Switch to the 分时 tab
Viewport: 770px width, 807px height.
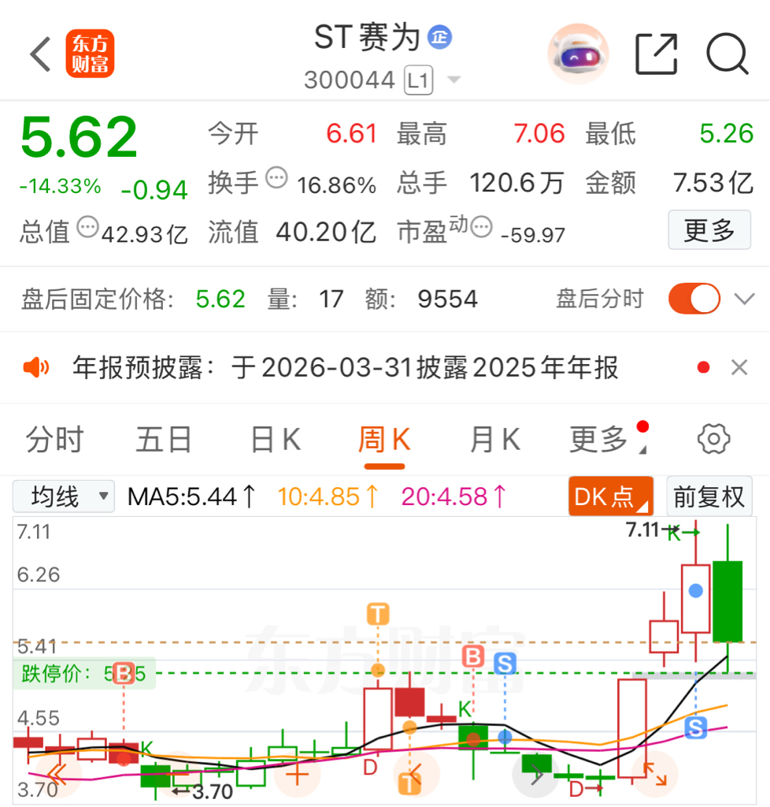[x=55, y=440]
